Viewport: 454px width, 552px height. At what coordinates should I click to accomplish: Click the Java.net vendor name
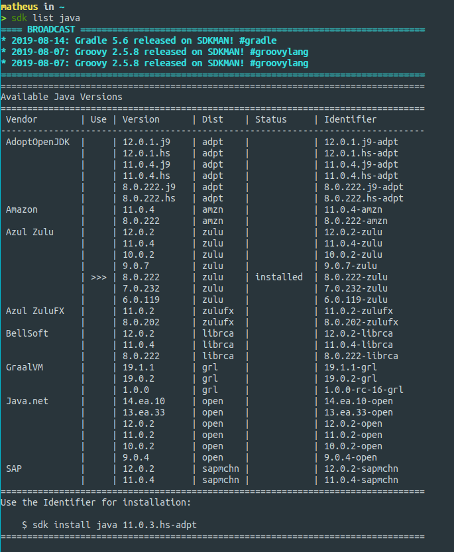27,401
